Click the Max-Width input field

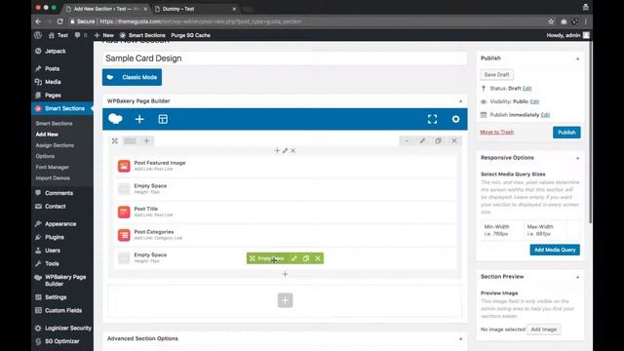545,230
